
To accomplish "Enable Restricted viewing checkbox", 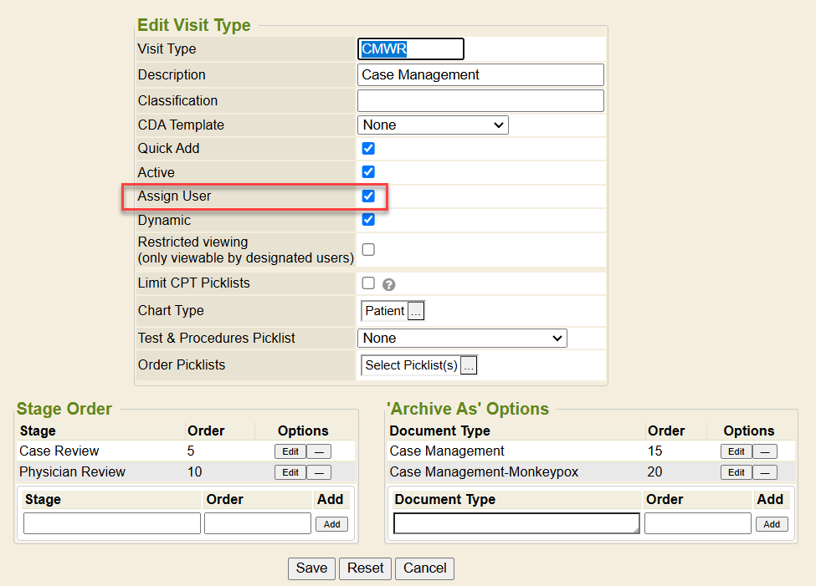I will tap(368, 249).
